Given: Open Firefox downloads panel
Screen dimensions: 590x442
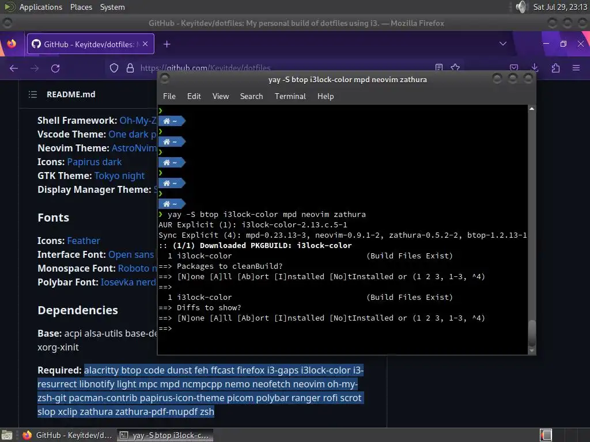Looking at the screenshot, I should point(535,68).
